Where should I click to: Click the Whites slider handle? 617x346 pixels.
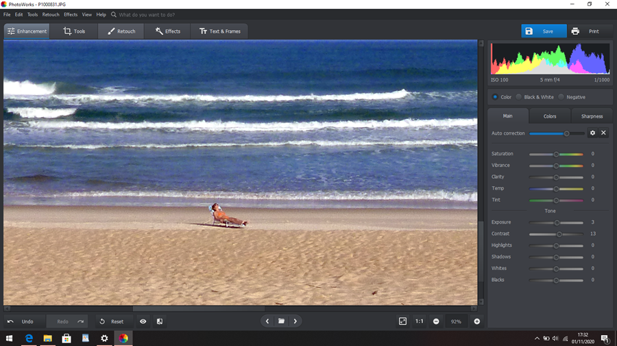click(x=556, y=269)
